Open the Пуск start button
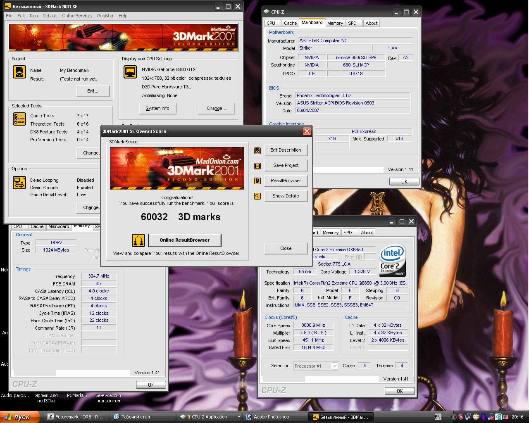This screenshot has width=529, height=423. pyautogui.click(x=20, y=417)
